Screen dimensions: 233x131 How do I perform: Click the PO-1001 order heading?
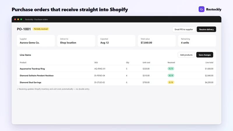pos(24,29)
